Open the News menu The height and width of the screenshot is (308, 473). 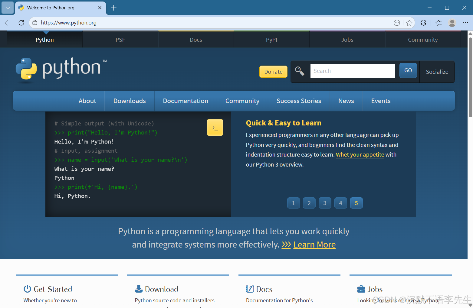(346, 101)
